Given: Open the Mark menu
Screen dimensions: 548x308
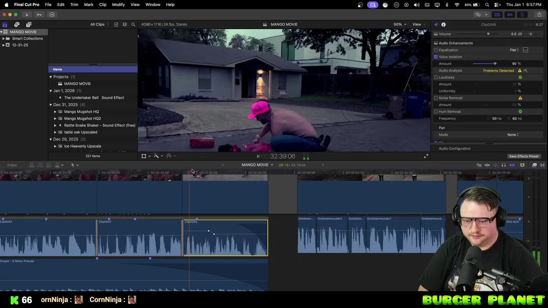Looking at the screenshot, I should coord(89,5).
